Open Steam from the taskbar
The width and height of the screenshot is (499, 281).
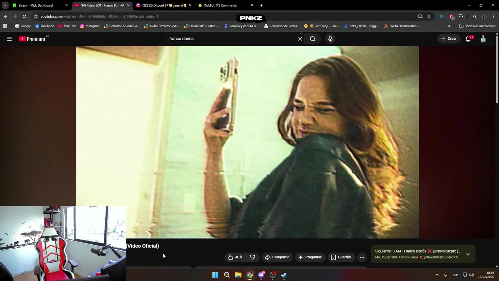[x=284, y=275]
